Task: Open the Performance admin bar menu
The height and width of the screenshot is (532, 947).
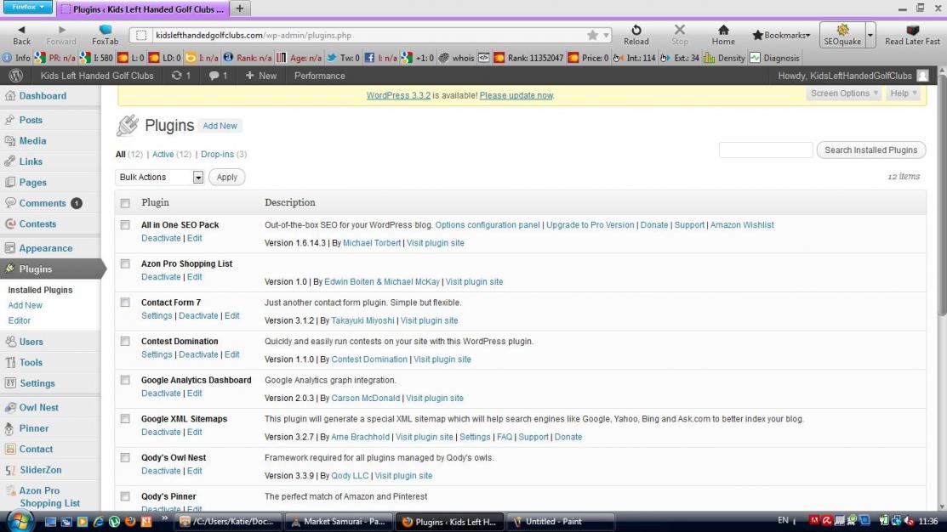Action: tap(319, 76)
